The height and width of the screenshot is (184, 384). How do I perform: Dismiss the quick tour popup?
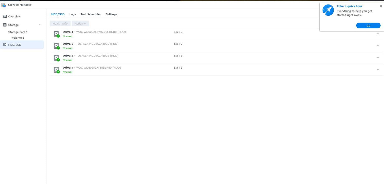[x=380, y=6]
